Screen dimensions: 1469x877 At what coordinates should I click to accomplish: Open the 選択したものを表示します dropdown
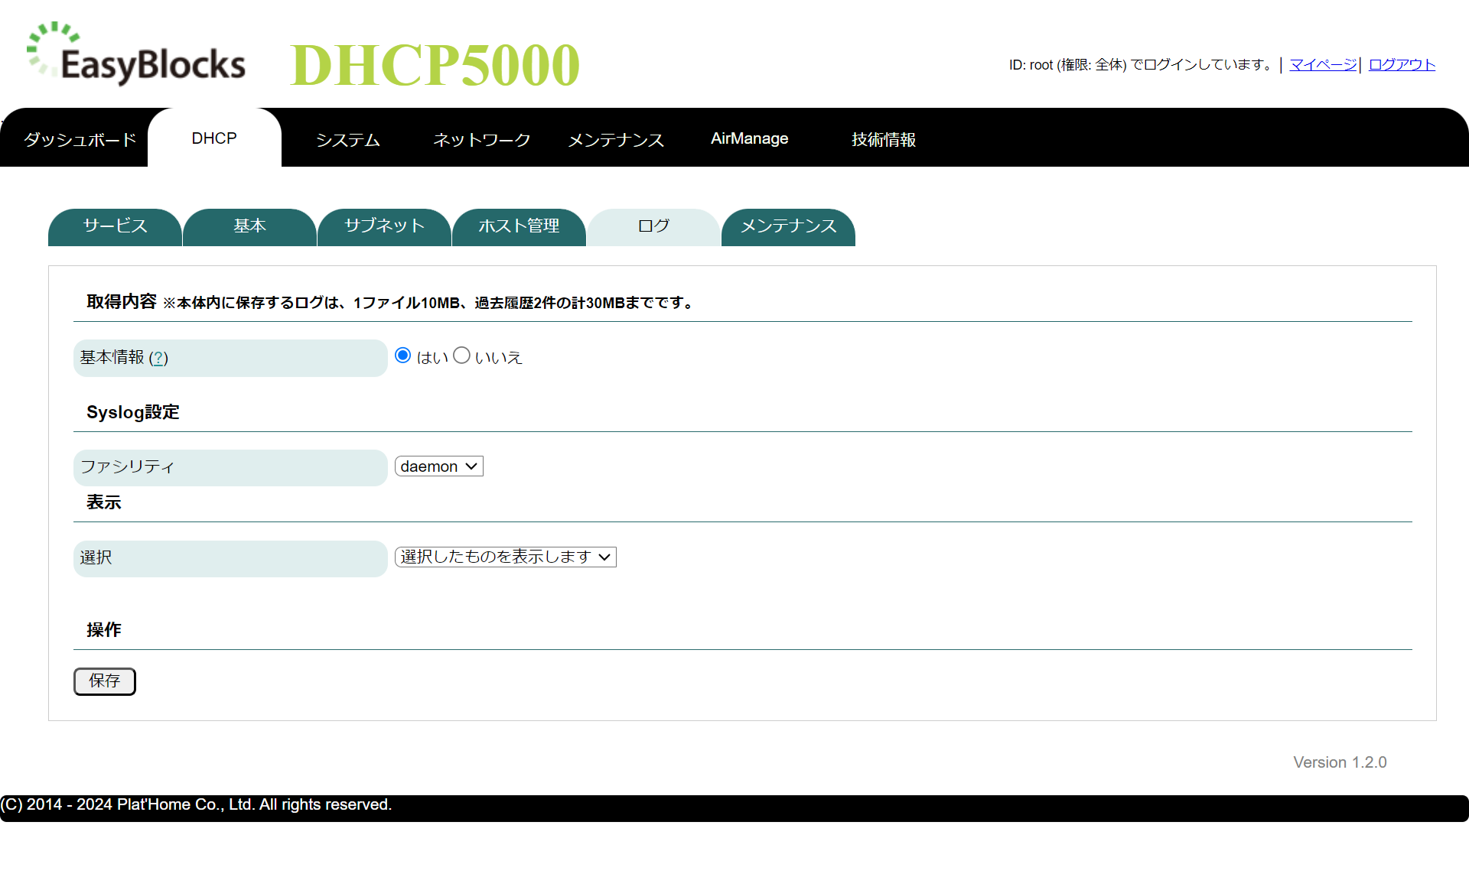point(506,557)
